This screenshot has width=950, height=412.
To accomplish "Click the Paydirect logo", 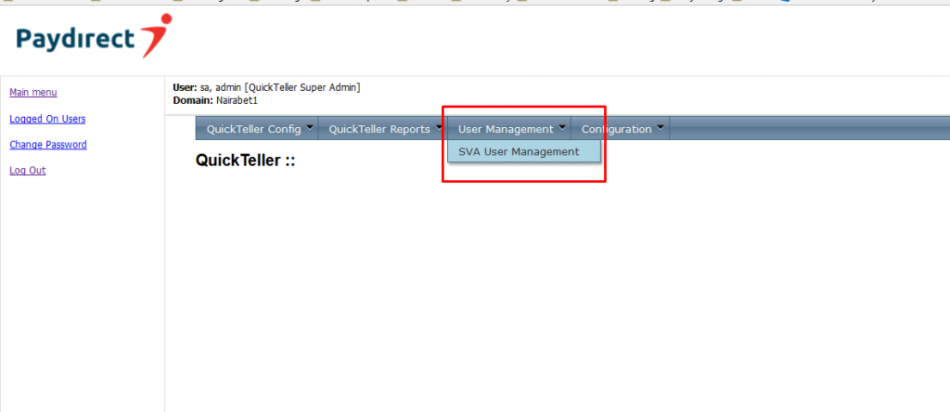I will coord(95,36).
